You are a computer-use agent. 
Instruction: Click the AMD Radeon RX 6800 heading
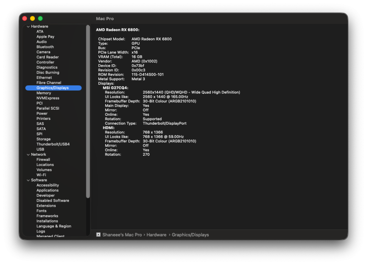click(117, 30)
